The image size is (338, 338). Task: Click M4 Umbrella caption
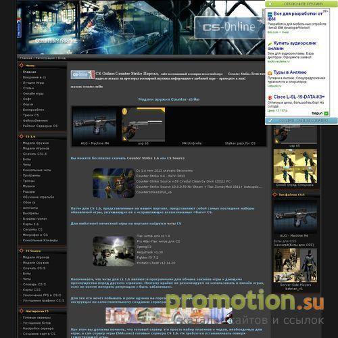192,143
